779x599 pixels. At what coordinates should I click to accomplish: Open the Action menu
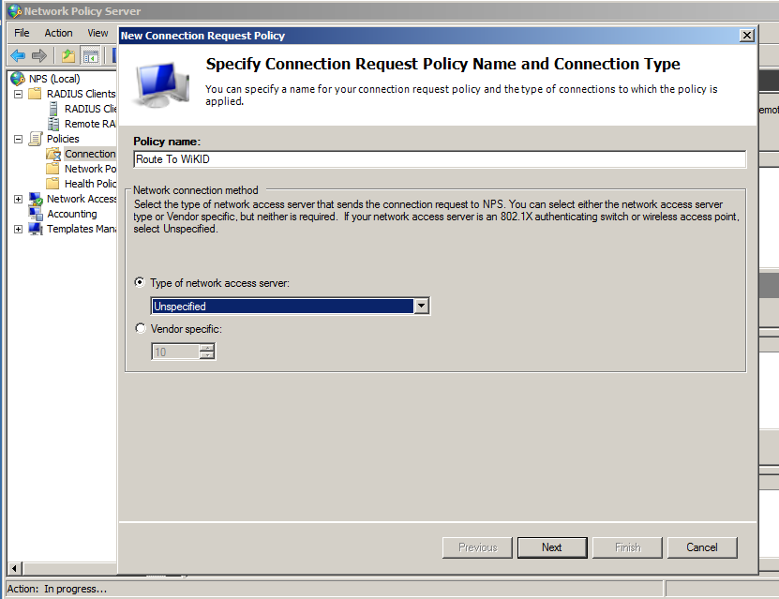58,32
